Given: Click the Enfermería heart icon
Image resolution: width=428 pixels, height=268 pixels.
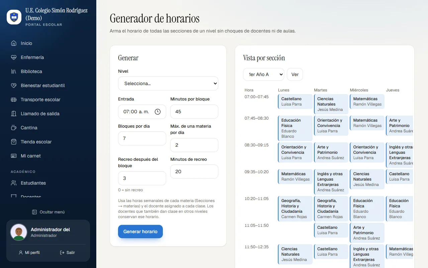Looking at the screenshot, I should (x=14, y=57).
